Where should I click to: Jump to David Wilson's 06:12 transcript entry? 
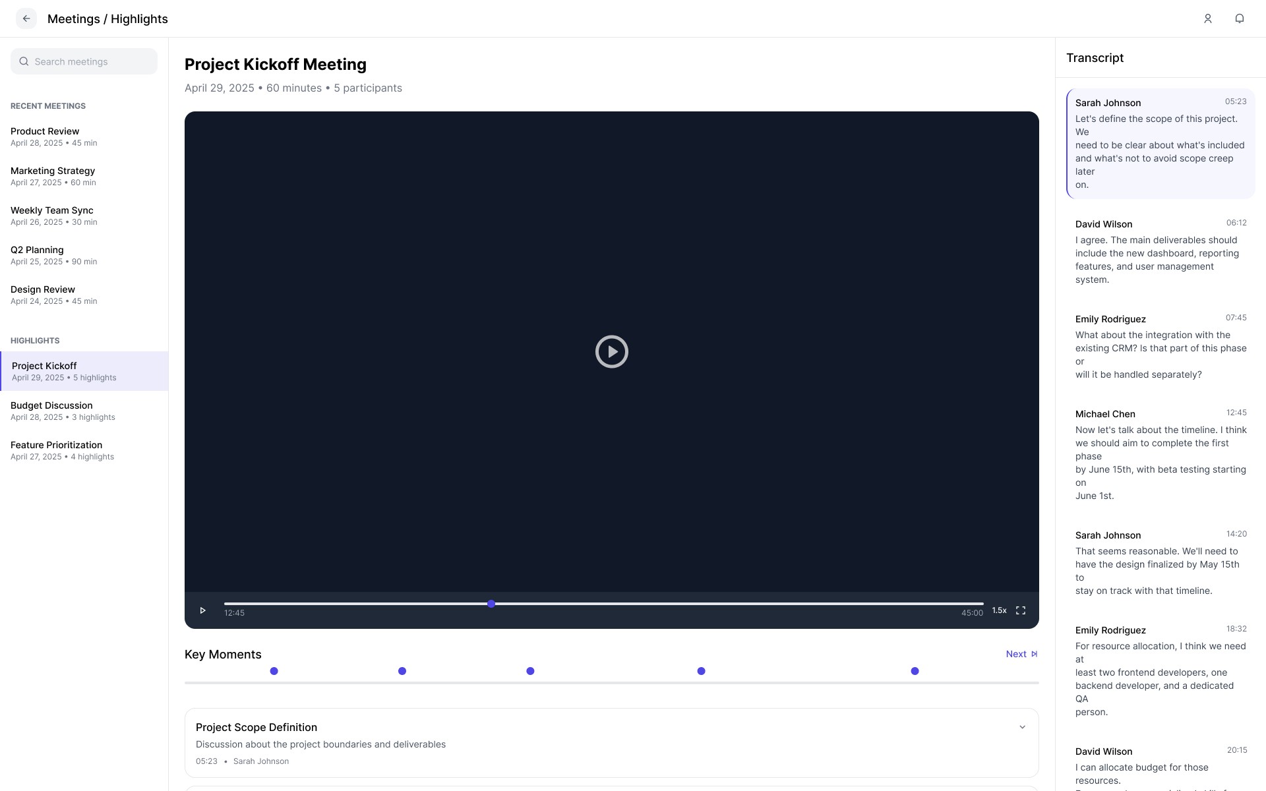[1160, 252]
